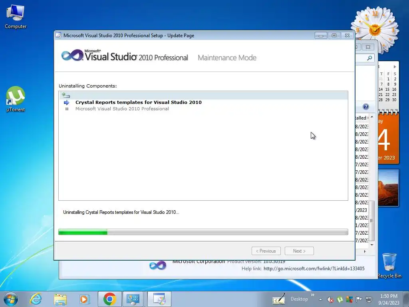Open the µTorrent desktop shortcut
Image resolution: width=409 pixels, height=307 pixels.
click(x=16, y=99)
